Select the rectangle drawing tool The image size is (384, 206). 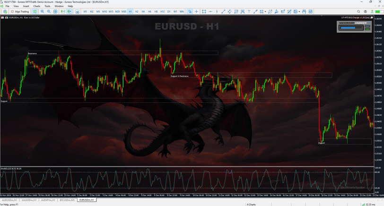(204, 11)
